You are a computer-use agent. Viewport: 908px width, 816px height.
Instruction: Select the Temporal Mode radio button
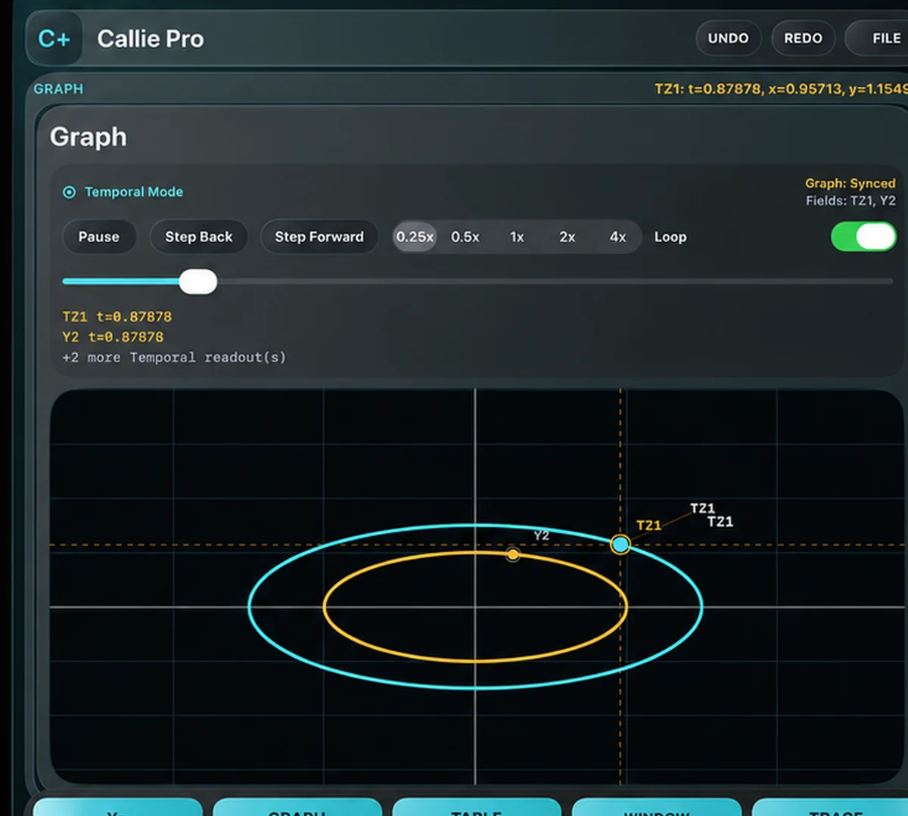(69, 192)
